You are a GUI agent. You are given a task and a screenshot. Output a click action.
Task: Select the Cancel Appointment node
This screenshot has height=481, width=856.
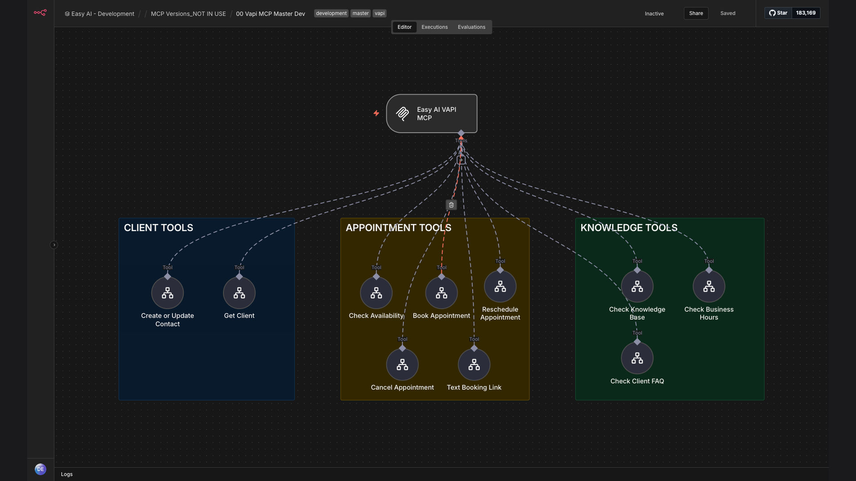coord(402,364)
